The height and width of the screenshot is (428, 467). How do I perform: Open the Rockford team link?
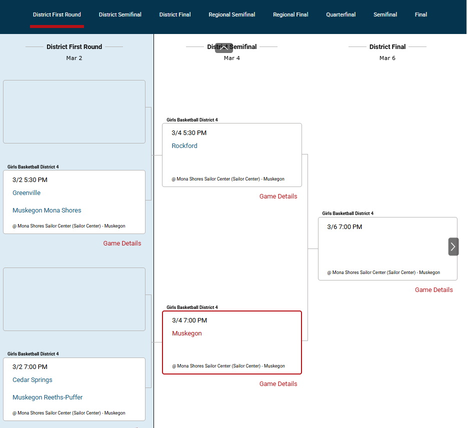tap(184, 146)
